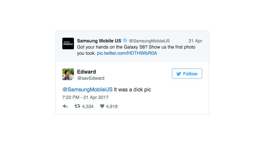Viewport: 259px width, 145px height.
Task: Open the @savEdward handle
Action: tap(91, 78)
